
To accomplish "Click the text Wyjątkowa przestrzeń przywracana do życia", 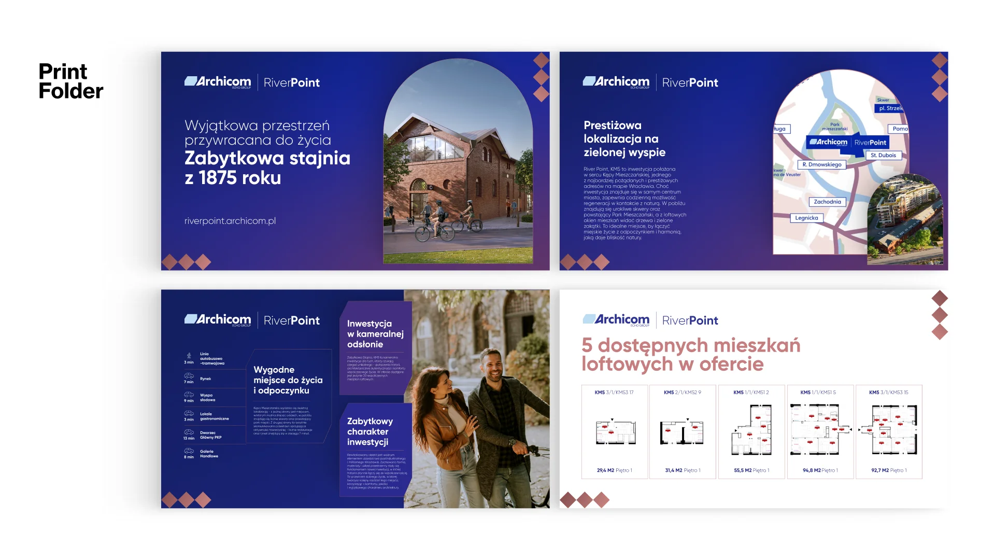I will (258, 133).
